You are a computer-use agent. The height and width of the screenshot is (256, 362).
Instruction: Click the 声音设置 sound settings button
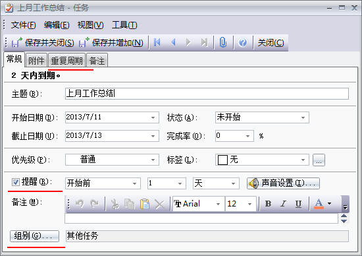[x=283, y=183]
